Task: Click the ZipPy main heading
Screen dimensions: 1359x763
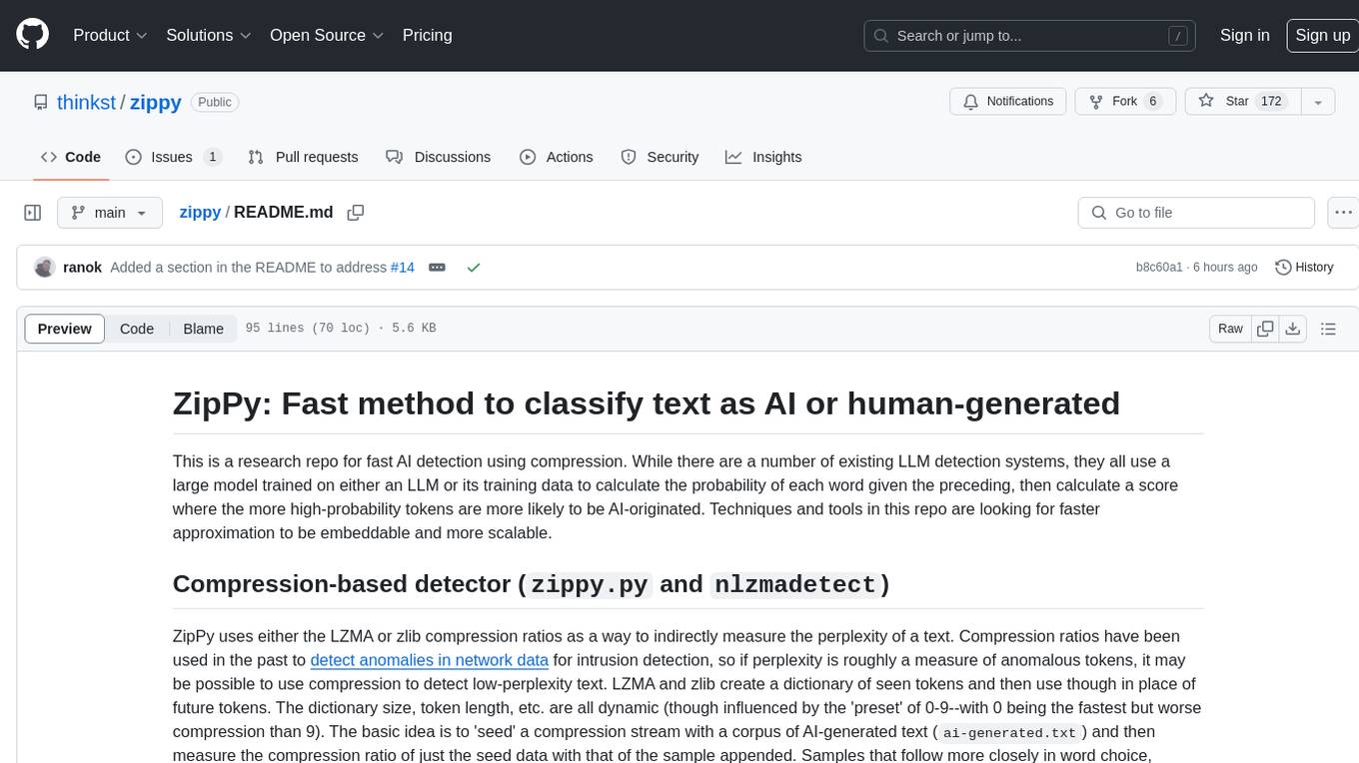Action: coord(647,403)
